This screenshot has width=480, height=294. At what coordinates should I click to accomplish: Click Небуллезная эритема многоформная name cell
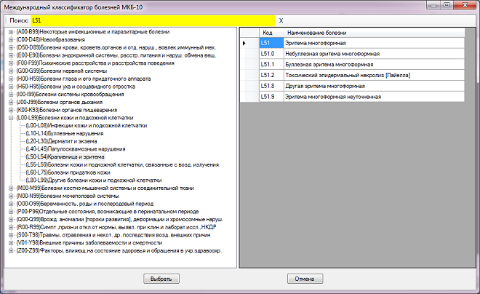click(374, 54)
